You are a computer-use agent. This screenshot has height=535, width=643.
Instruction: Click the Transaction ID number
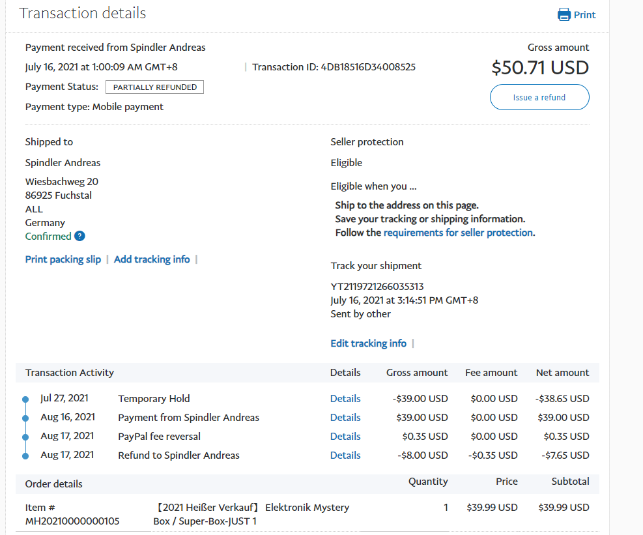(x=368, y=67)
